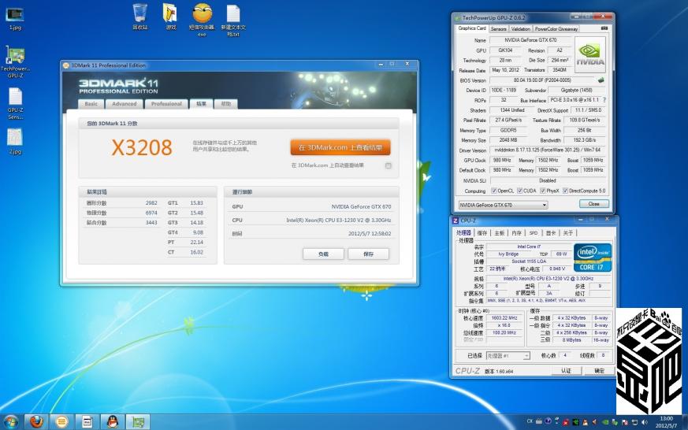Expand the NVIDIA GeForce GTX 670 dropdown
The image size is (688, 430).
(504, 205)
